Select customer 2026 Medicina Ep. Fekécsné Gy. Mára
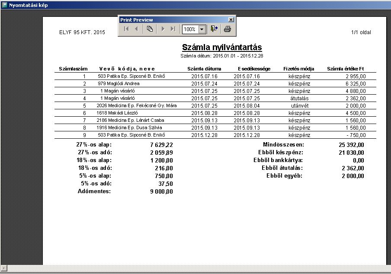Screen dimensions: 391x274 pyautogui.click(x=137, y=105)
